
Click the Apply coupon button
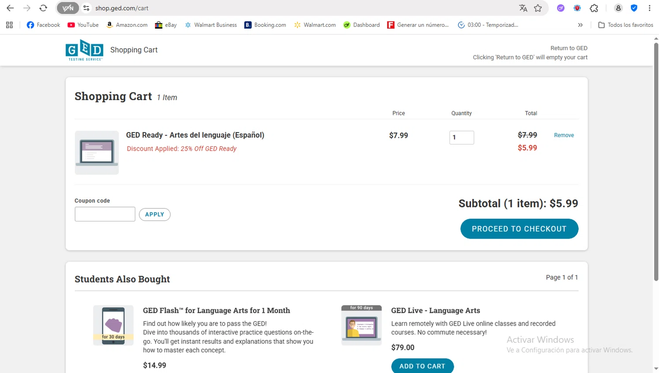(x=155, y=214)
